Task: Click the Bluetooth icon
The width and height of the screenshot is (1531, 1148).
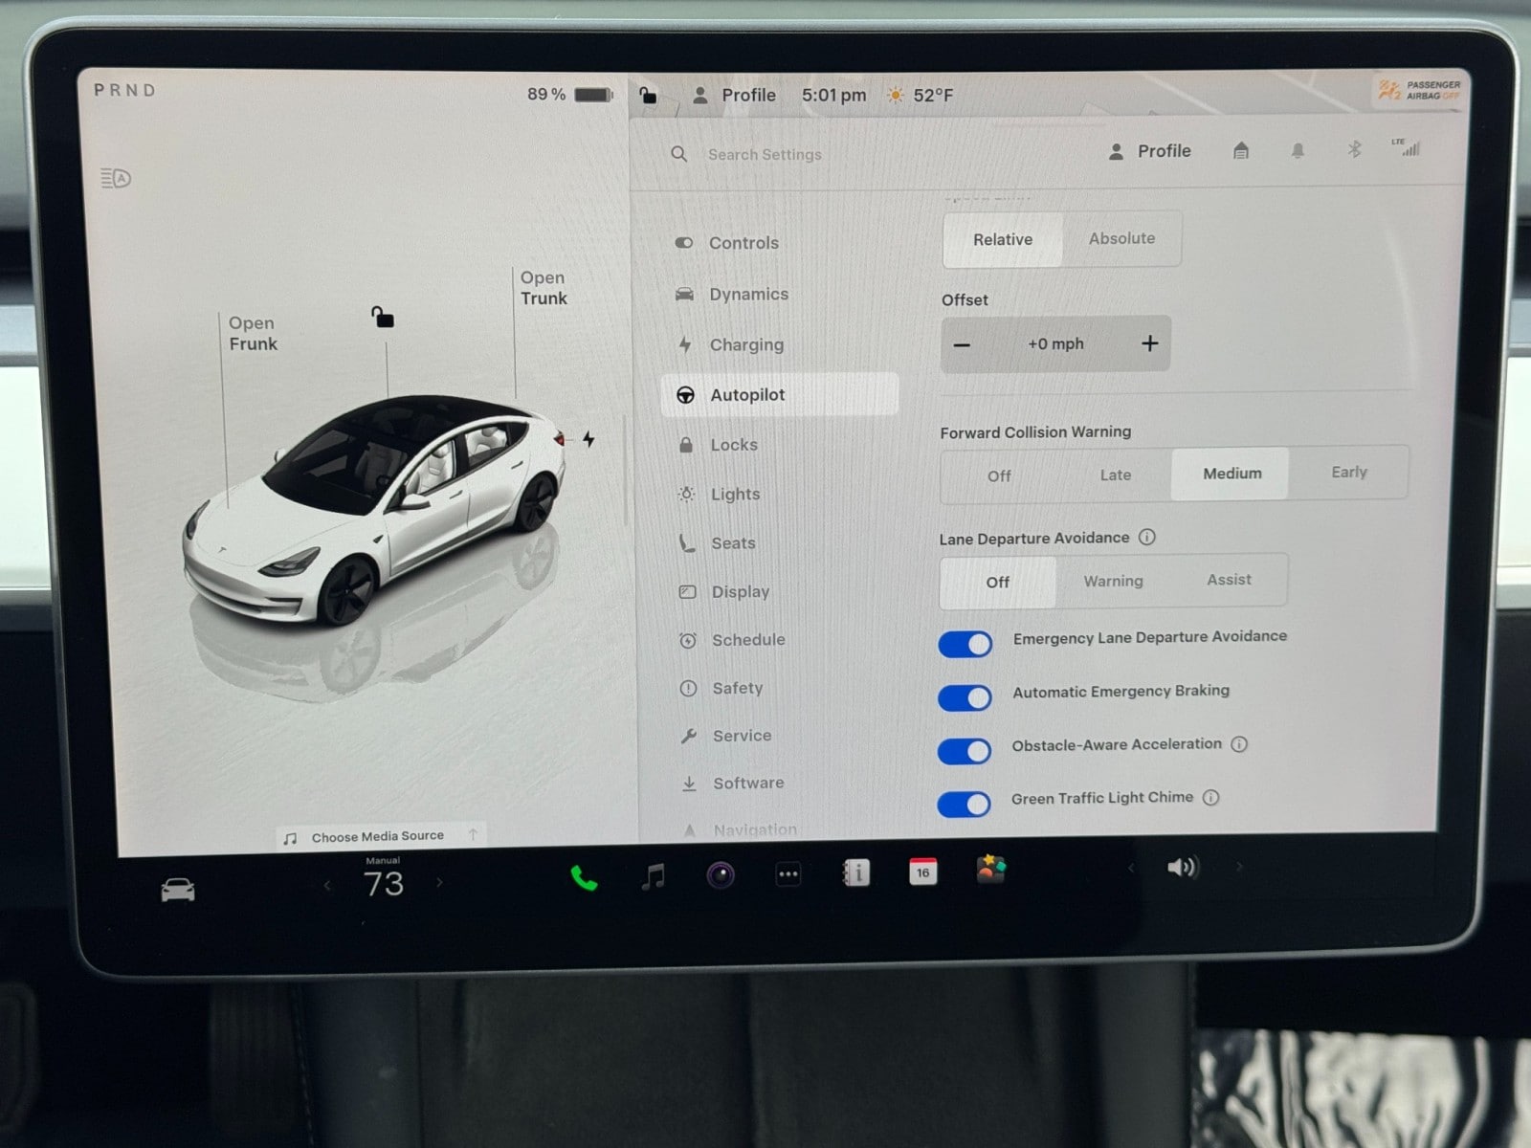Action: tap(1354, 149)
